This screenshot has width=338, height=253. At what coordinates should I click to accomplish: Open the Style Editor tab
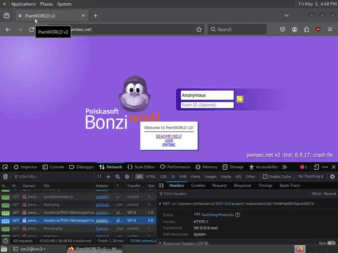click(141, 167)
